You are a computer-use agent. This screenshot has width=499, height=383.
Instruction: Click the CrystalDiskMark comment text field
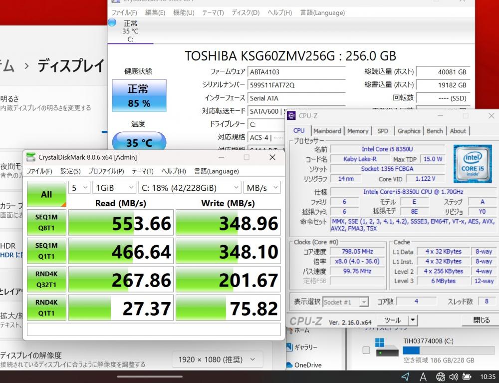pyautogui.click(x=154, y=330)
